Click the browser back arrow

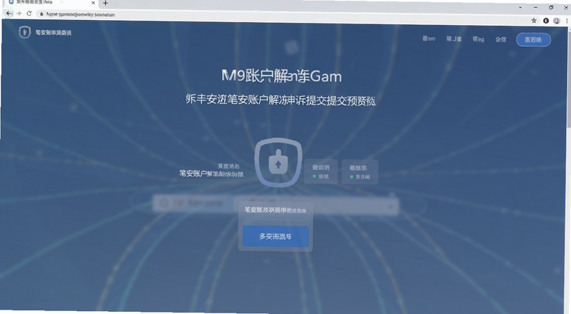point(9,14)
